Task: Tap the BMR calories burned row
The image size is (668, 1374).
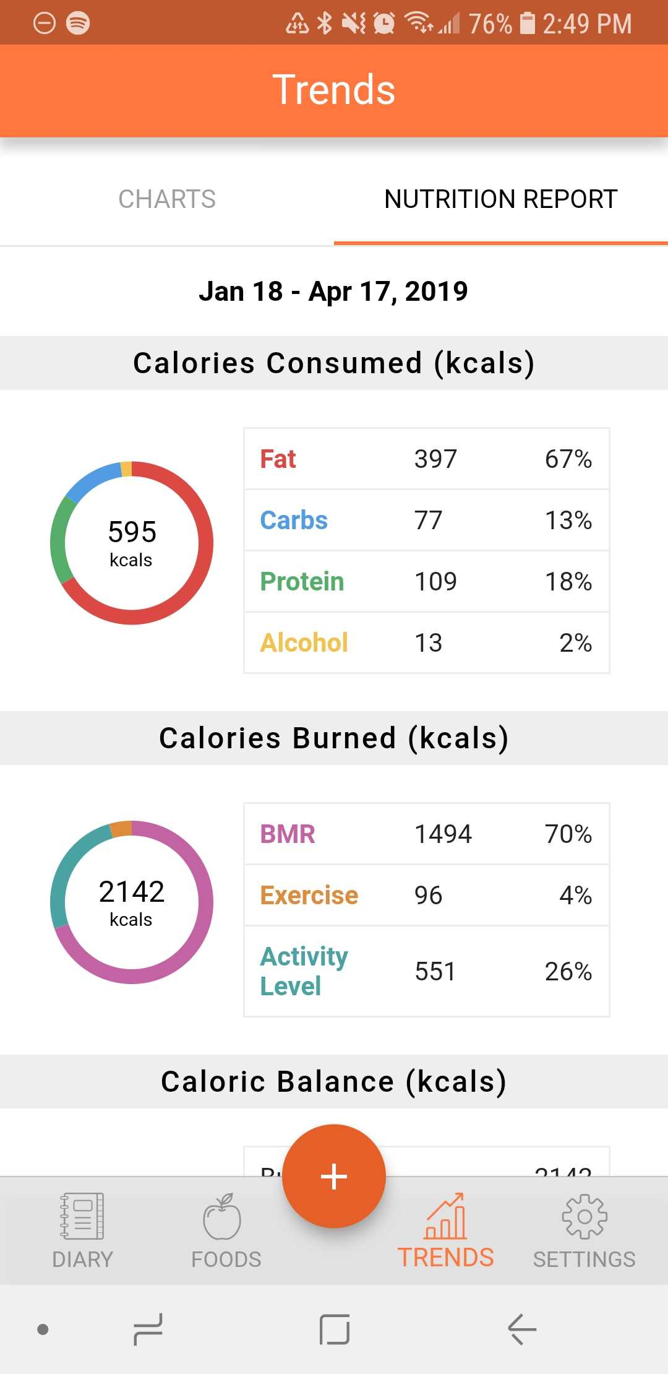Action: (x=426, y=834)
